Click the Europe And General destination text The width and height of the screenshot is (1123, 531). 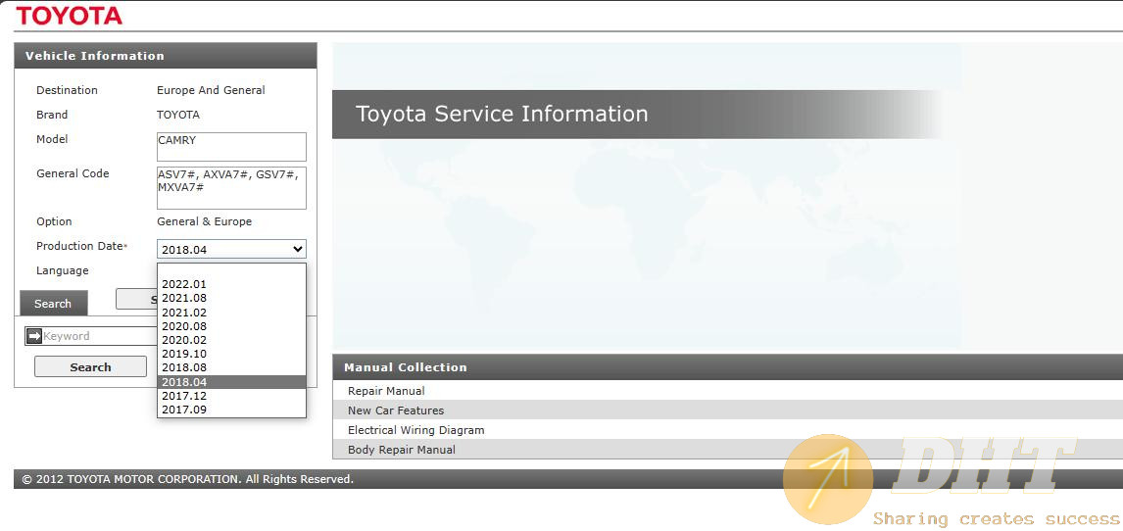[211, 90]
